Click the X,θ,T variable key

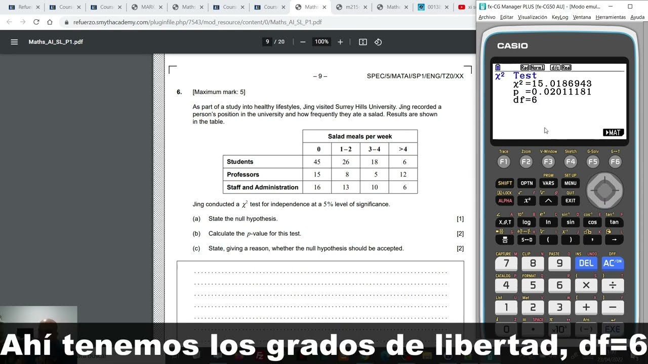[x=505, y=222]
